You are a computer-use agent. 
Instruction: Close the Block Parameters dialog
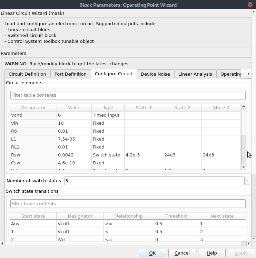coord(250,4)
